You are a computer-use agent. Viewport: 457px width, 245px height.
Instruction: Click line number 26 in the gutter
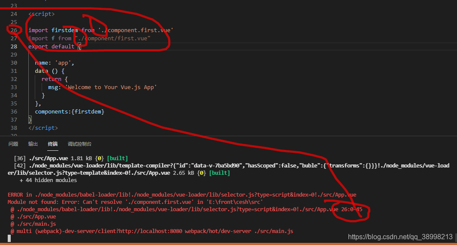14,30
